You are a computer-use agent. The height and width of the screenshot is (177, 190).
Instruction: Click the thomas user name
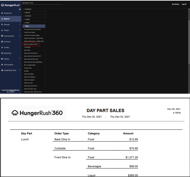point(177,4)
